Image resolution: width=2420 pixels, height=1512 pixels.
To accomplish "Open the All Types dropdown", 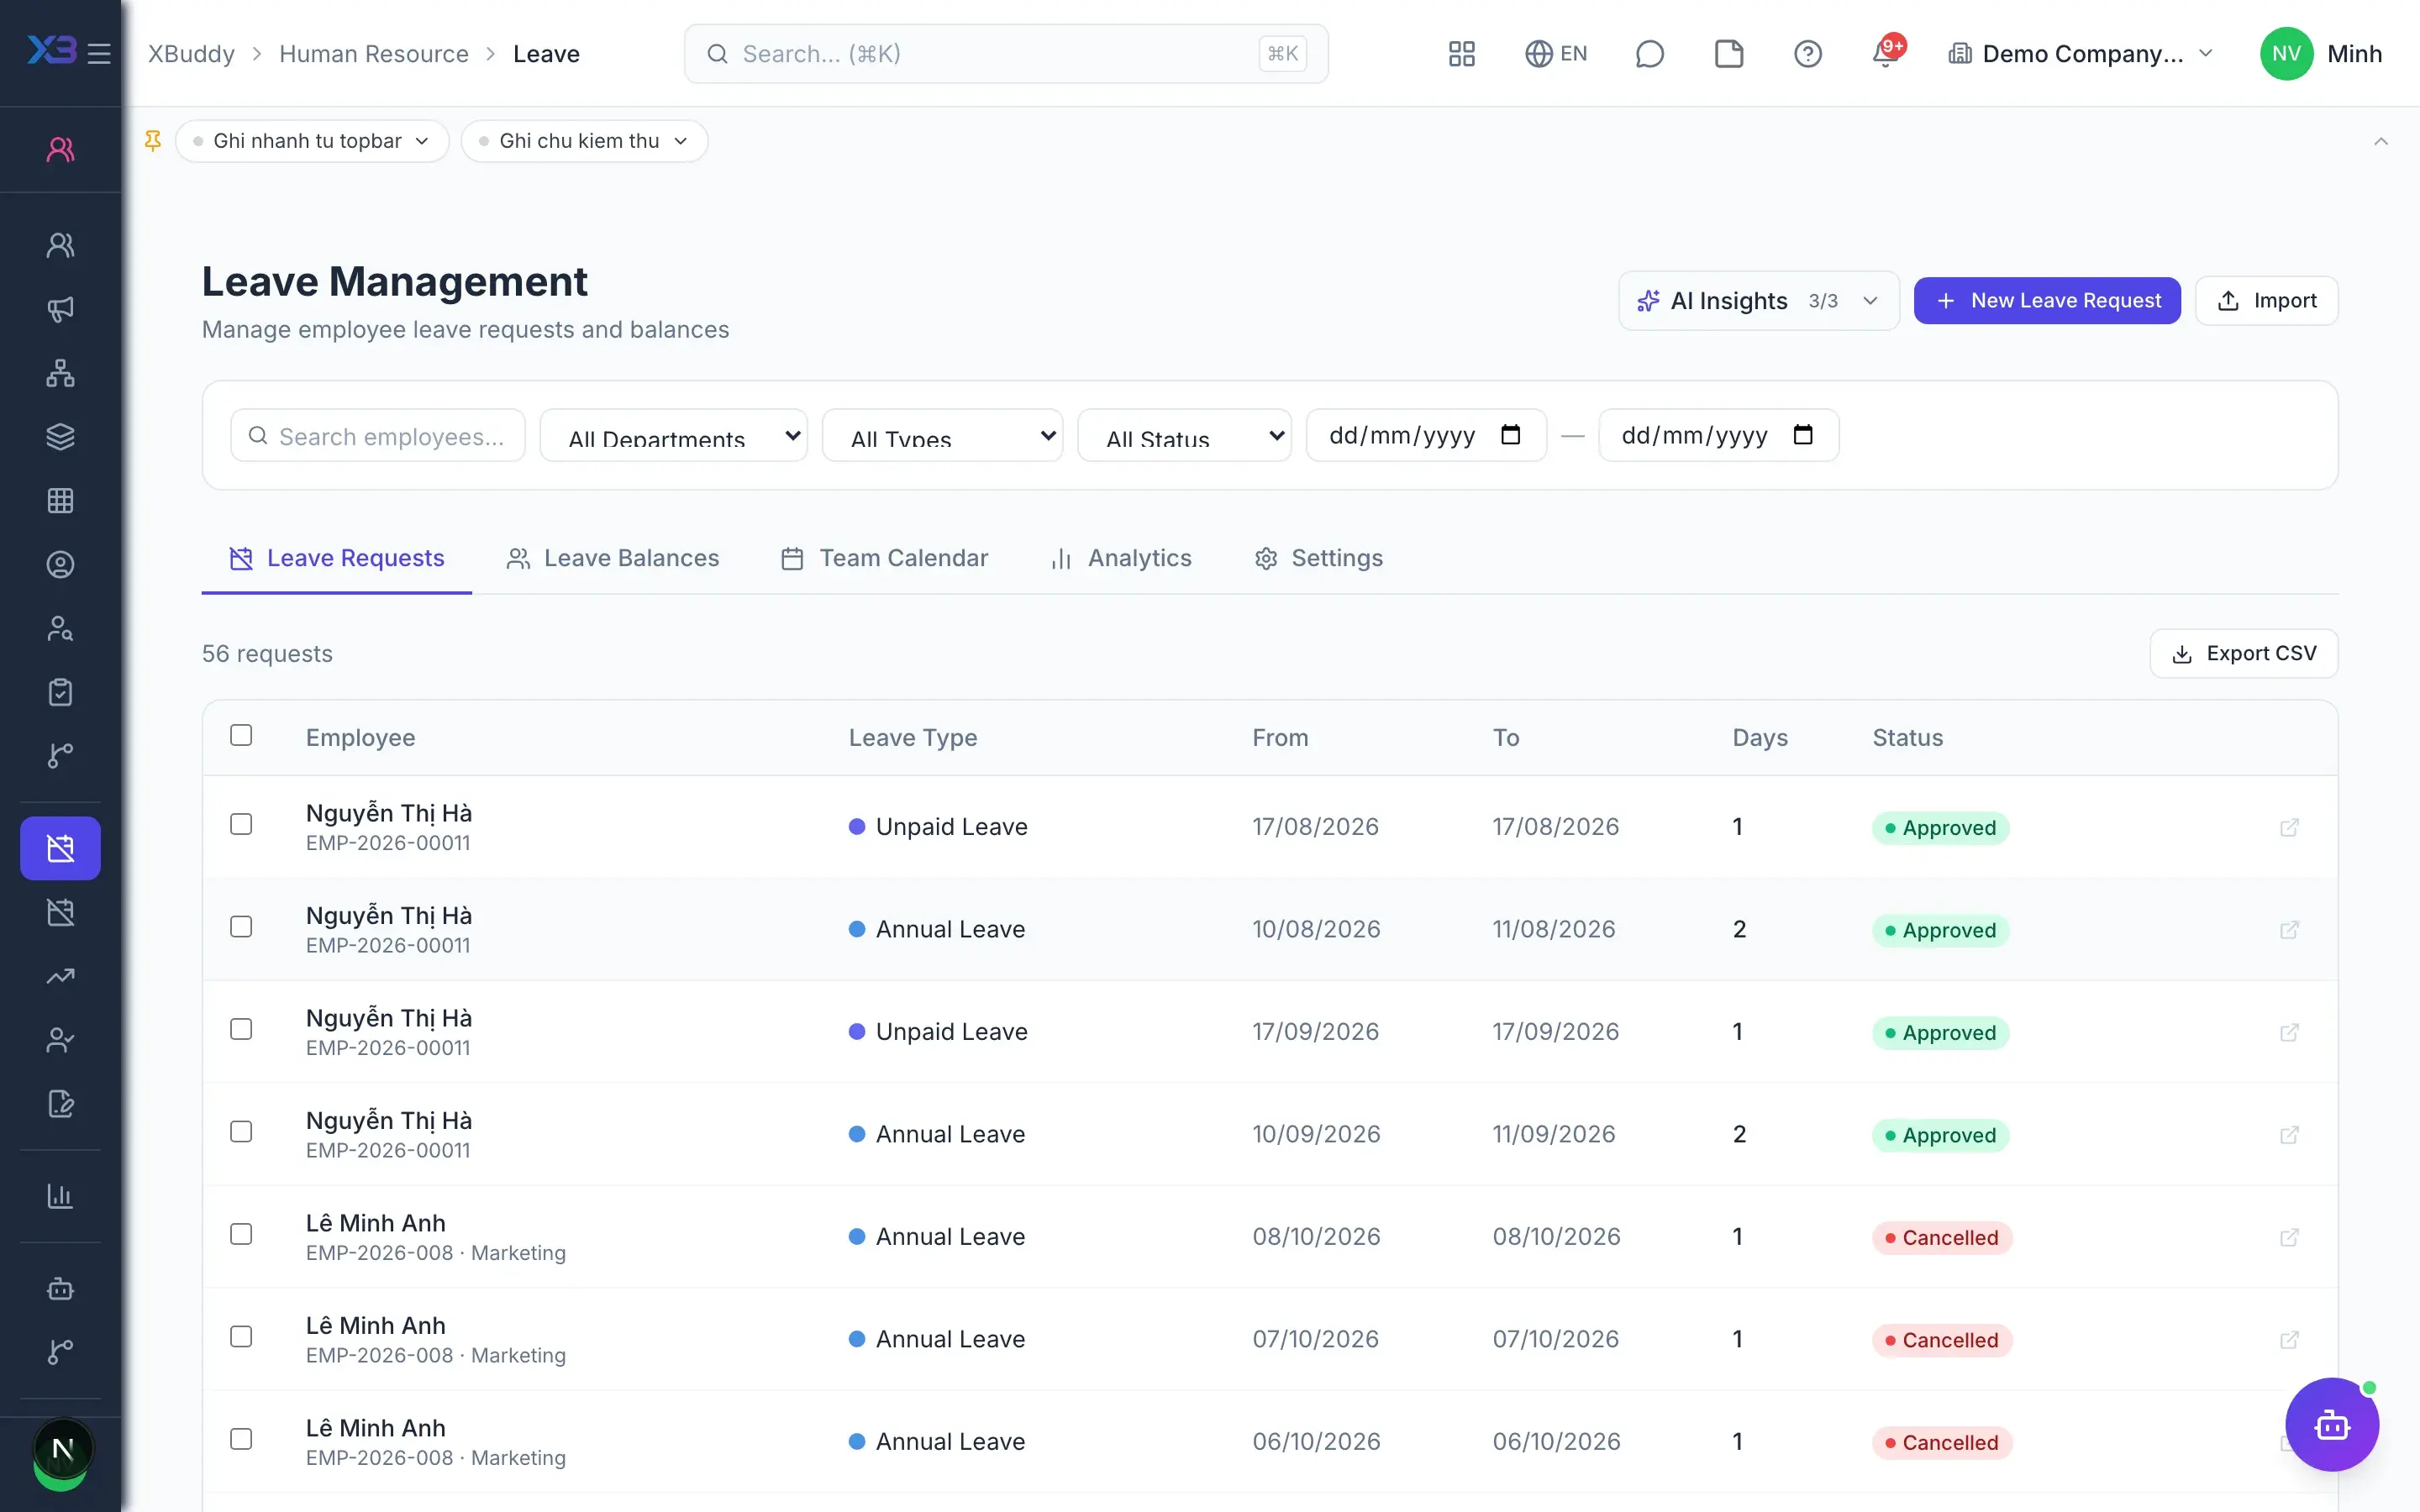I will [942, 435].
